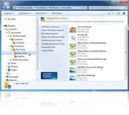Expand the Music tree node
The image size is (129, 115).
point(7,63)
